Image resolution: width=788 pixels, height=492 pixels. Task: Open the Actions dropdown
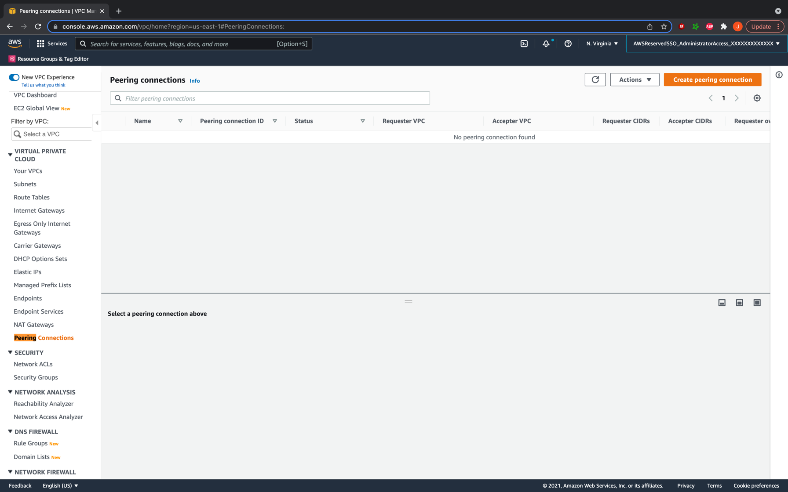[634, 80]
